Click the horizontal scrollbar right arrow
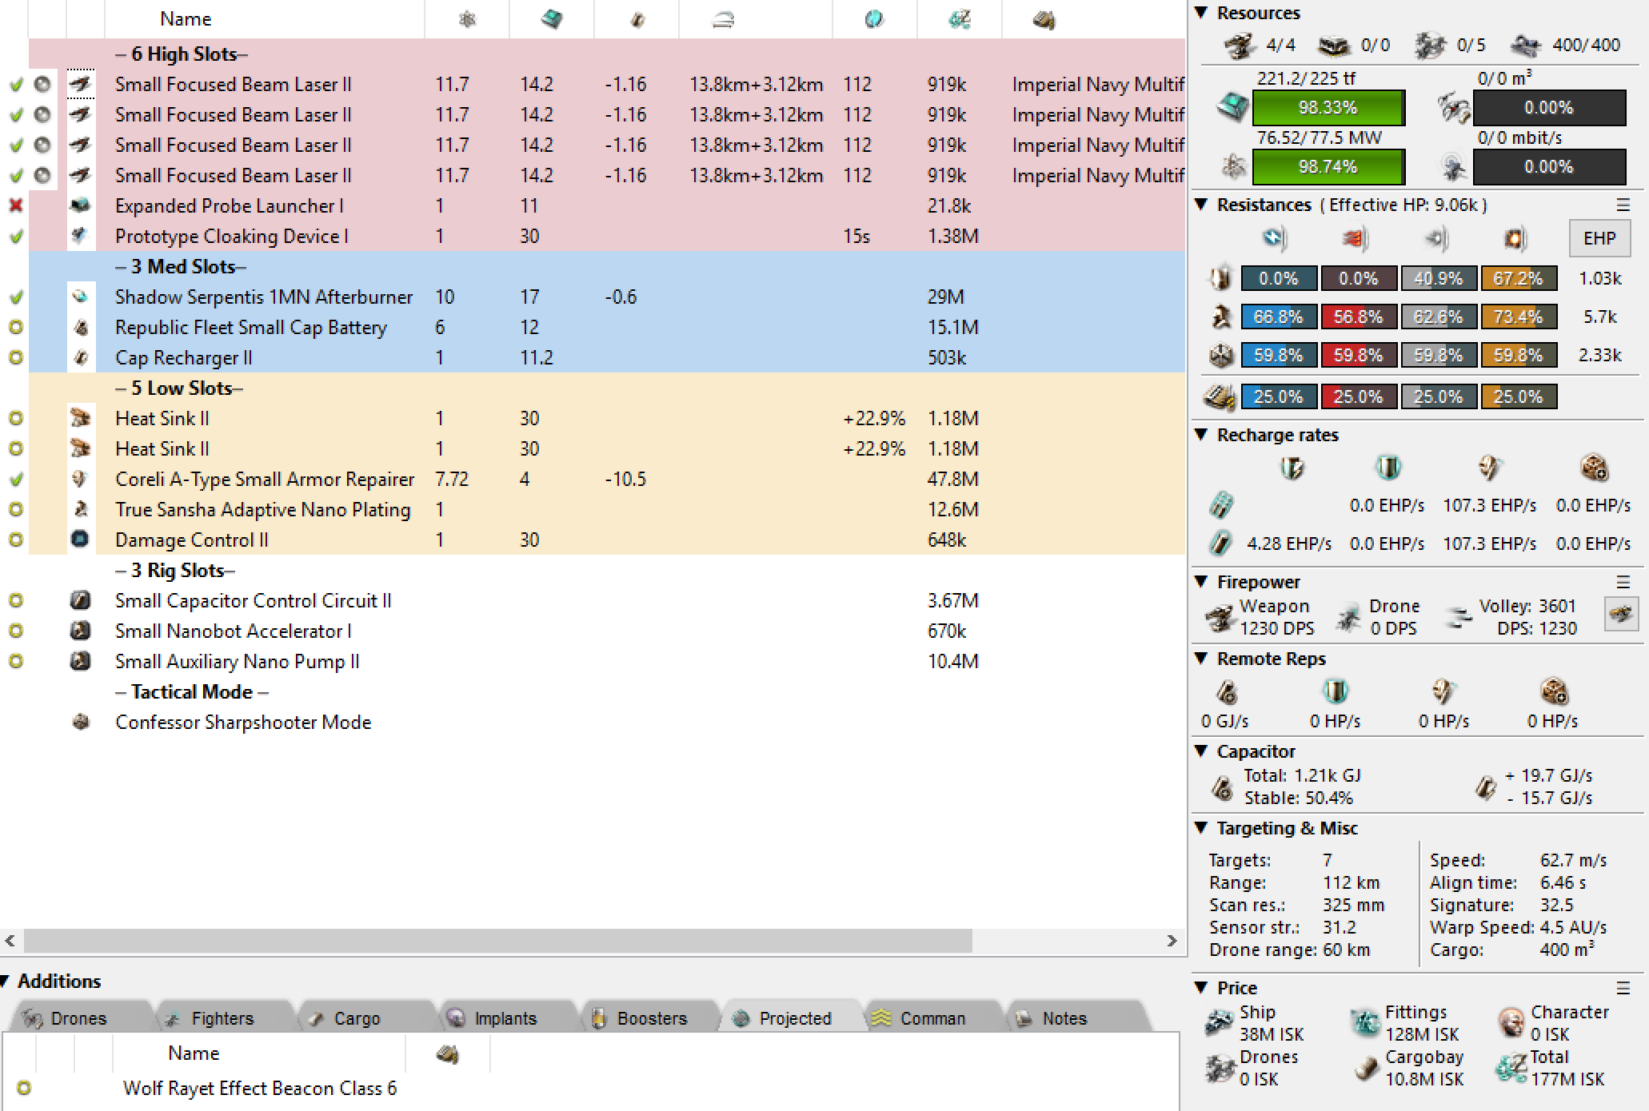Viewport: 1649px width, 1111px height. pos(1172,941)
